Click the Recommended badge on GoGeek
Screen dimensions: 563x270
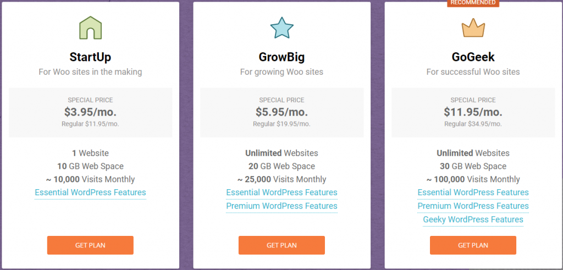tap(473, 3)
